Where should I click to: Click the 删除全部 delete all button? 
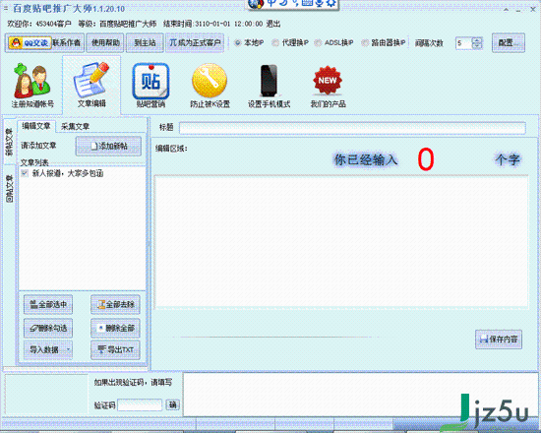point(115,328)
